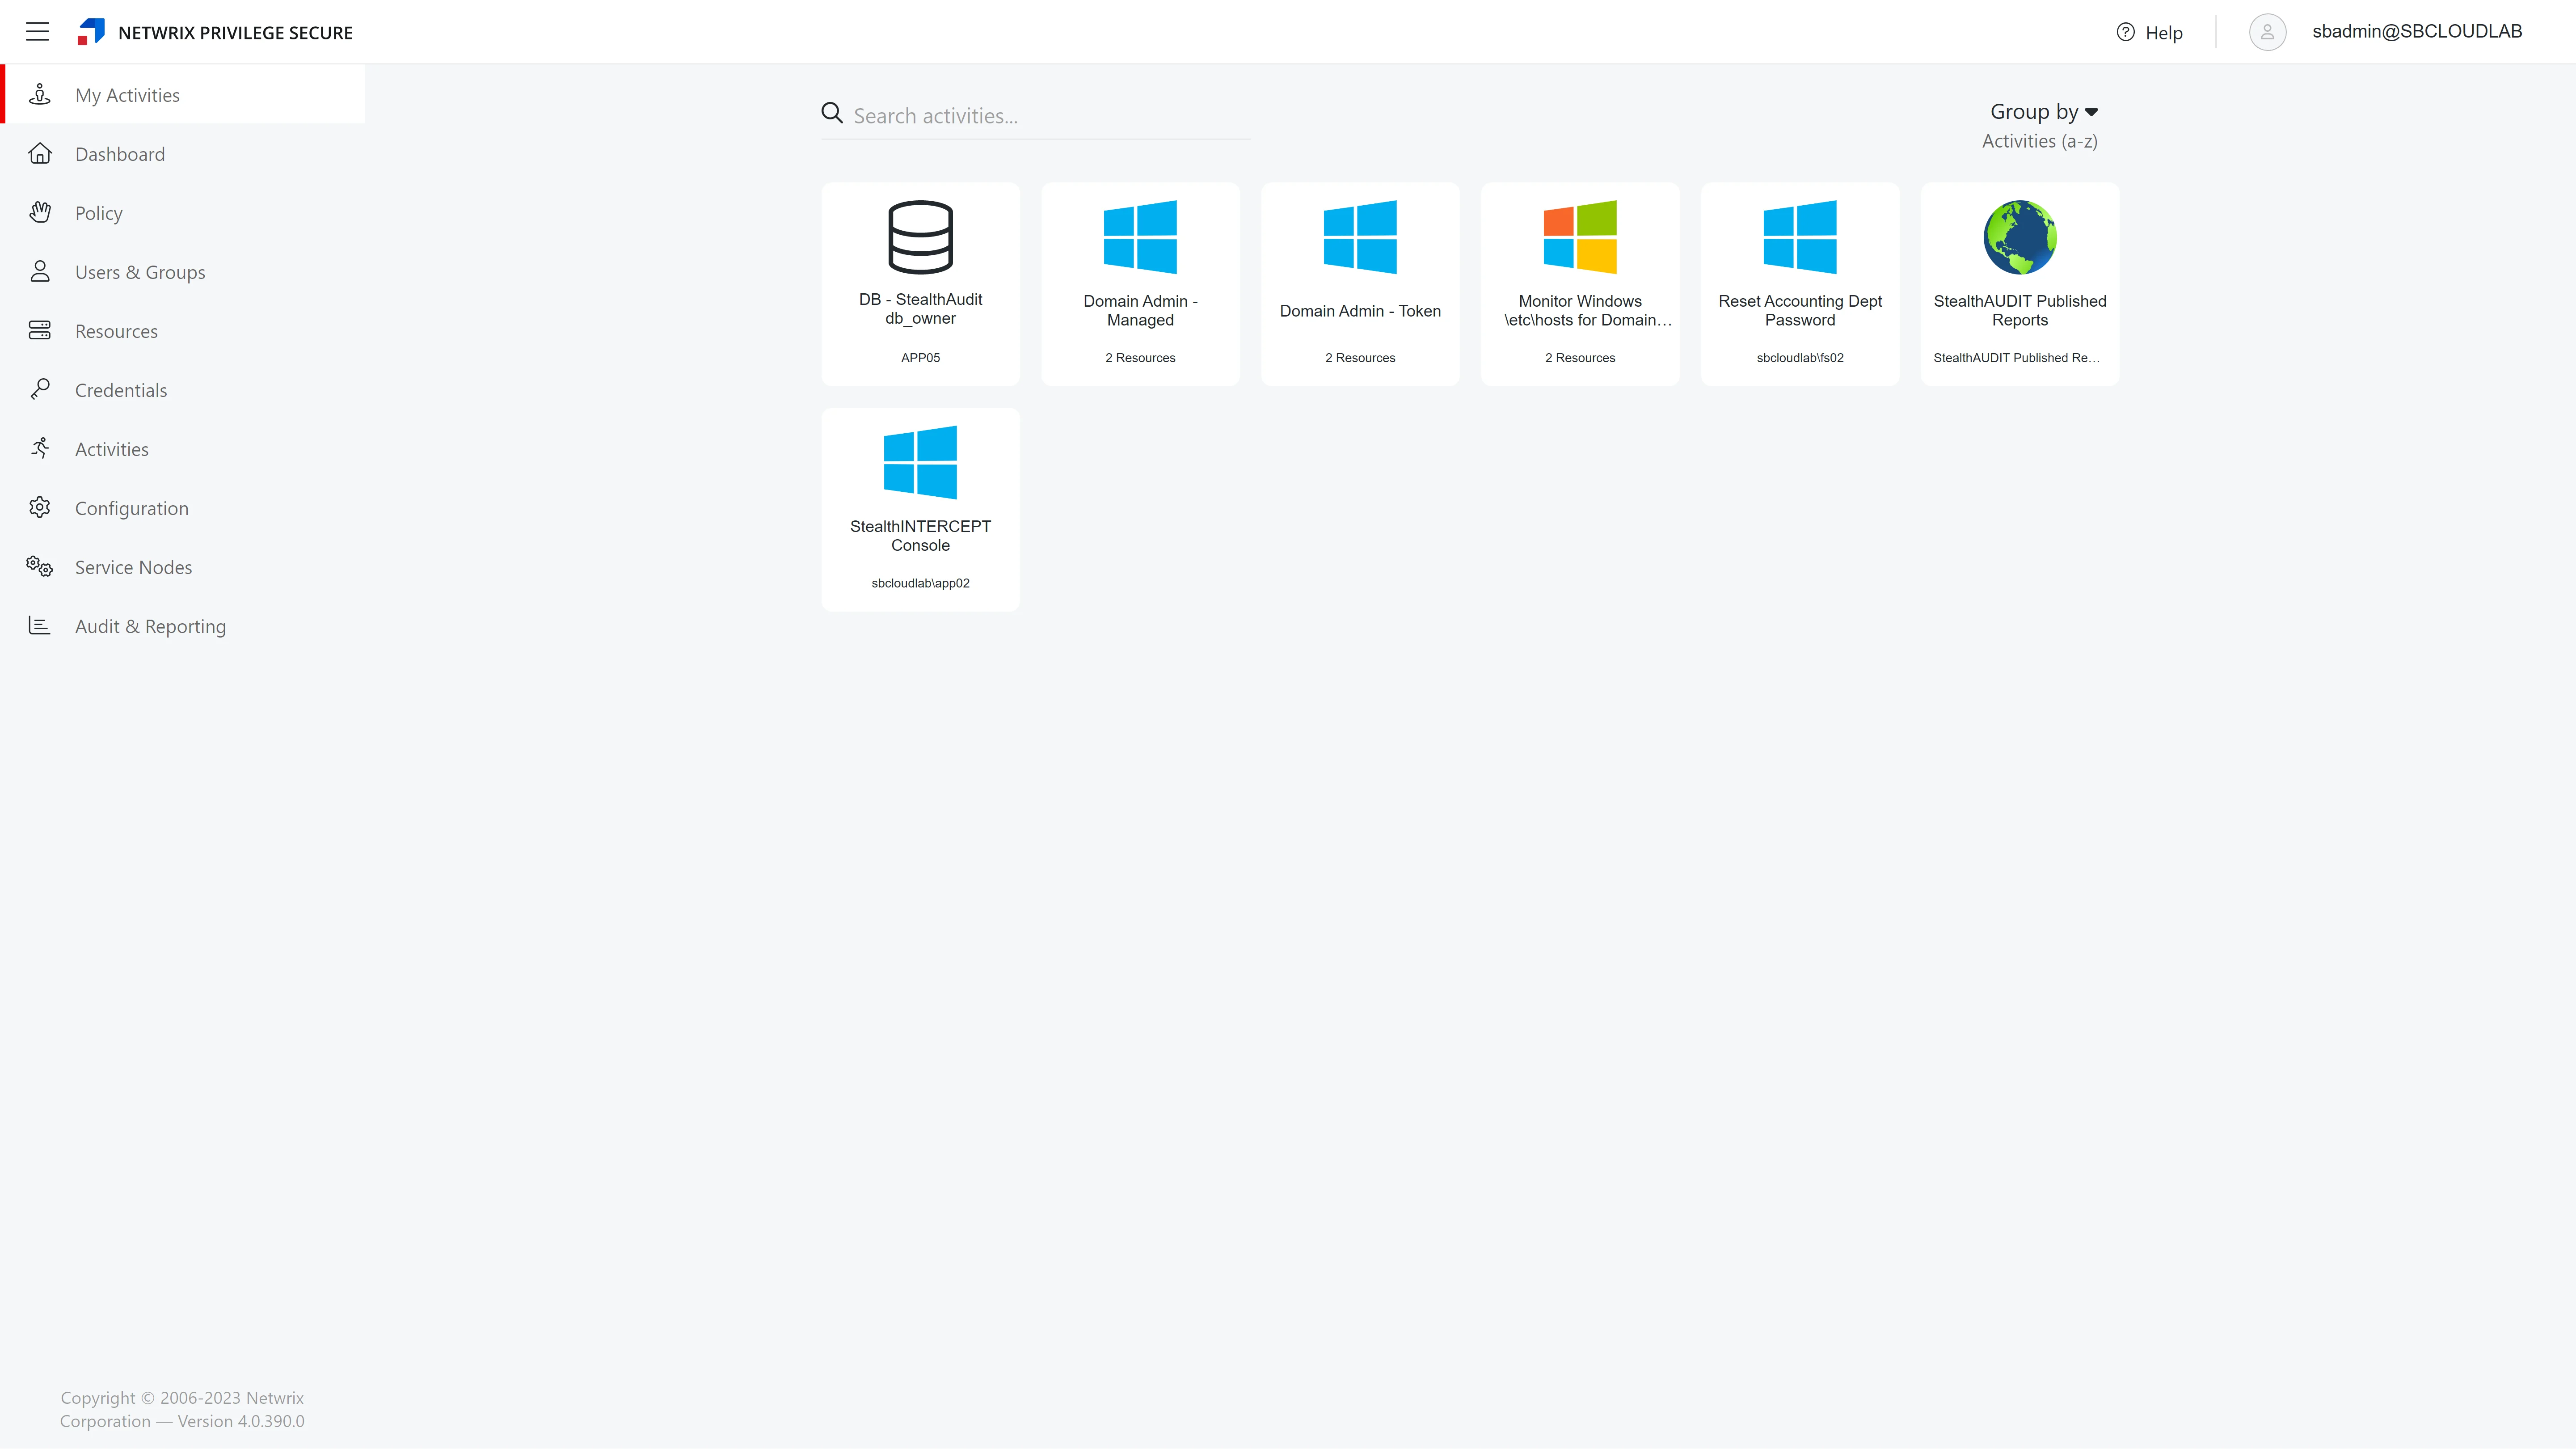Toggle the hamburger navigation menu
Viewport: 2576px width, 1449px height.
[x=37, y=32]
